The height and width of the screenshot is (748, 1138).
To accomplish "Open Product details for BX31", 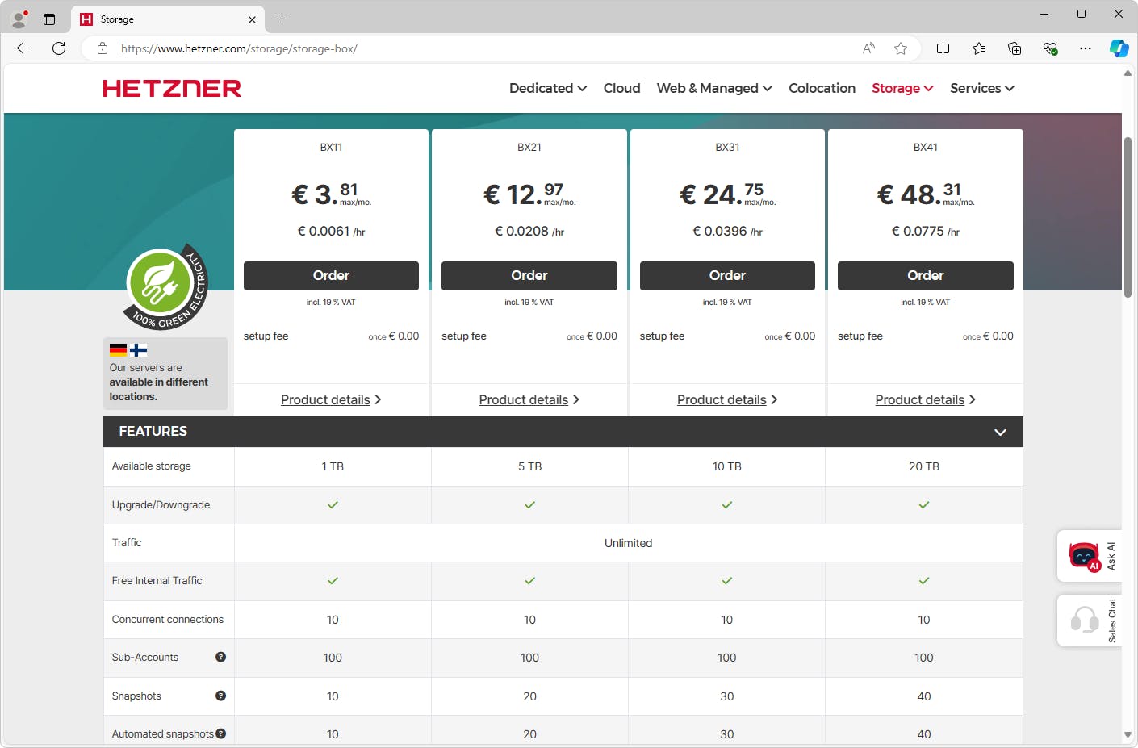I will [x=727, y=399].
